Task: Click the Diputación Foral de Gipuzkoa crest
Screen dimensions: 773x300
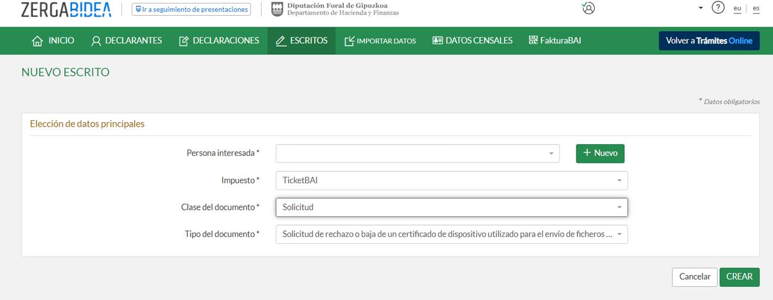Action: coord(277,9)
